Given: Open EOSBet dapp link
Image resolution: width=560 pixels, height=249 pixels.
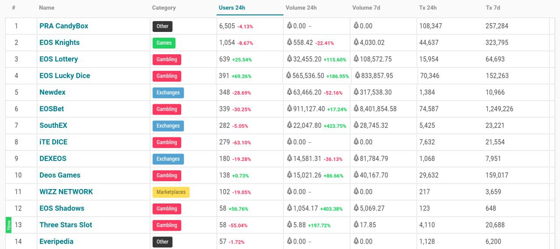Looking at the screenshot, I should (x=52, y=109).
